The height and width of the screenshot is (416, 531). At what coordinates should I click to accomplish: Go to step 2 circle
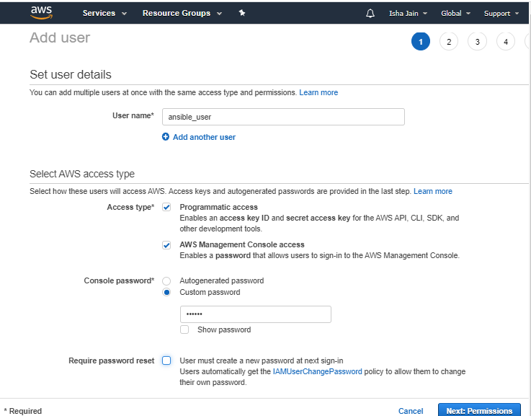(449, 41)
